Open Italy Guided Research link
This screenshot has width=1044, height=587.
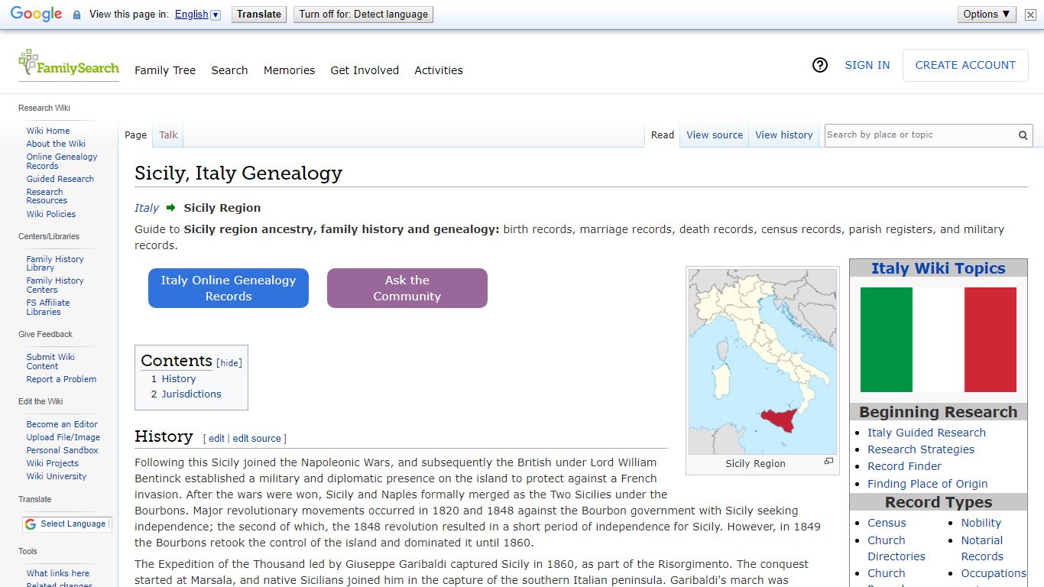point(926,433)
